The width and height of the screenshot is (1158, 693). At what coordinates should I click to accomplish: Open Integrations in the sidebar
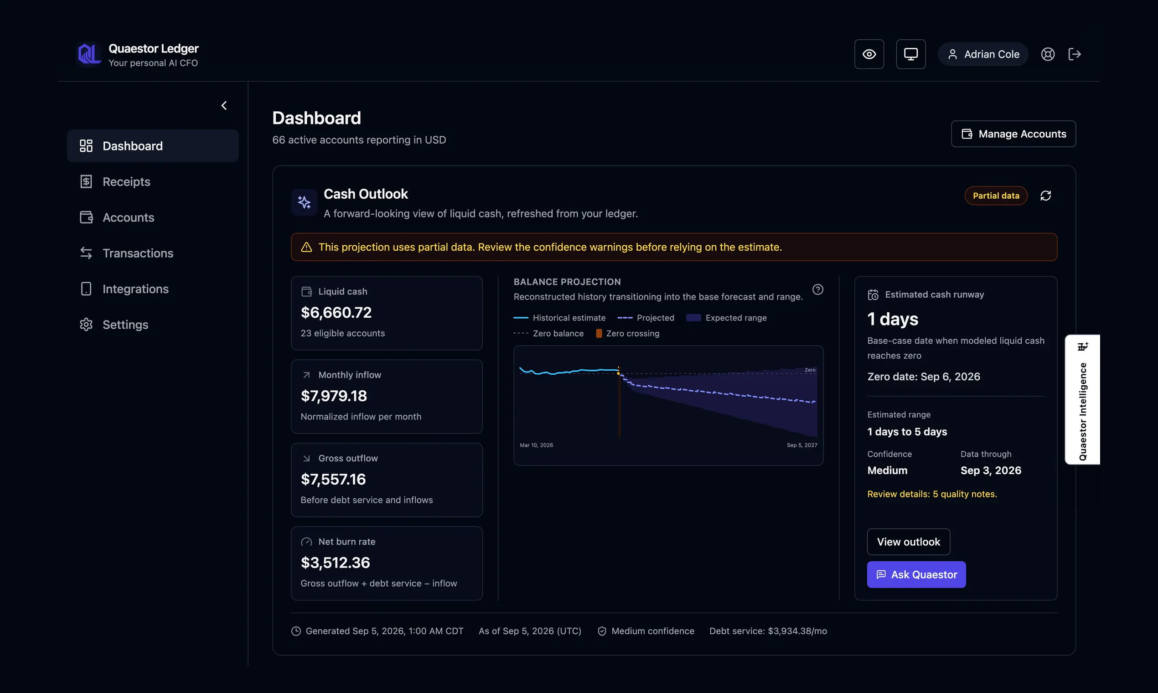tap(153, 289)
